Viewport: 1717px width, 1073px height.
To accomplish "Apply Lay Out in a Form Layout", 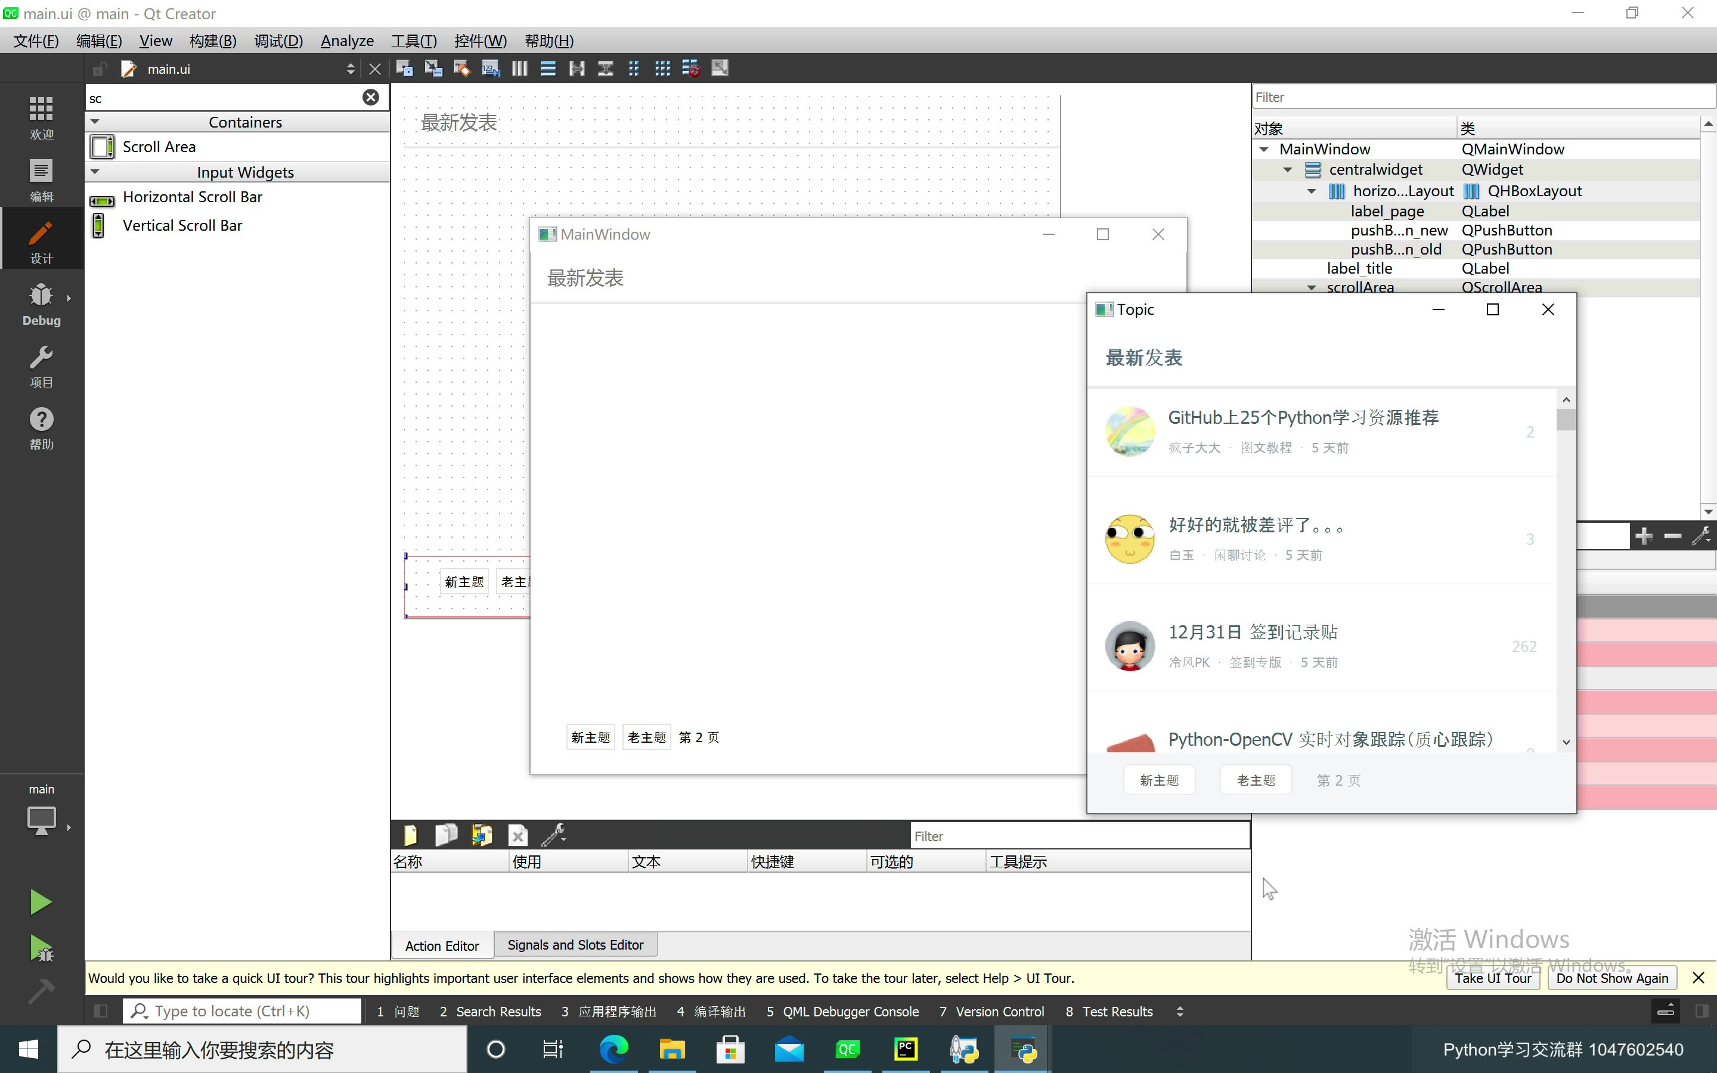I will click(x=634, y=68).
